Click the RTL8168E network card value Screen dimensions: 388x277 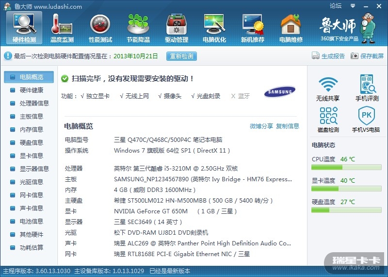181,254
